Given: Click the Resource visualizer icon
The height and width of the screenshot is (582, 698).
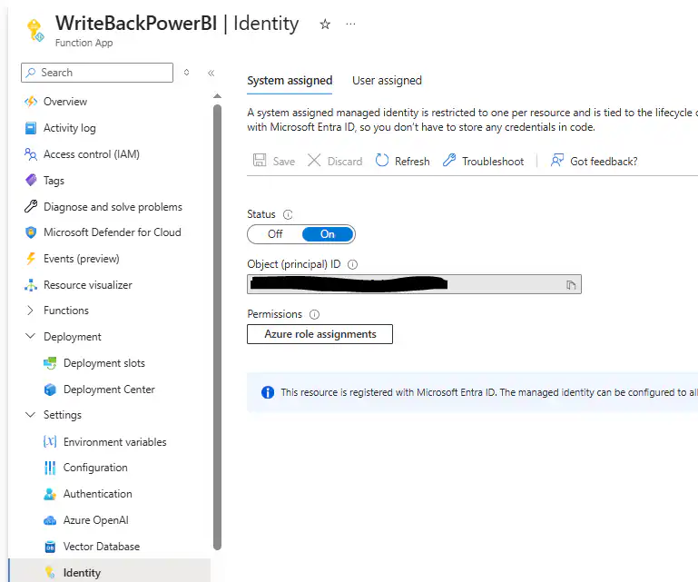Looking at the screenshot, I should point(31,285).
